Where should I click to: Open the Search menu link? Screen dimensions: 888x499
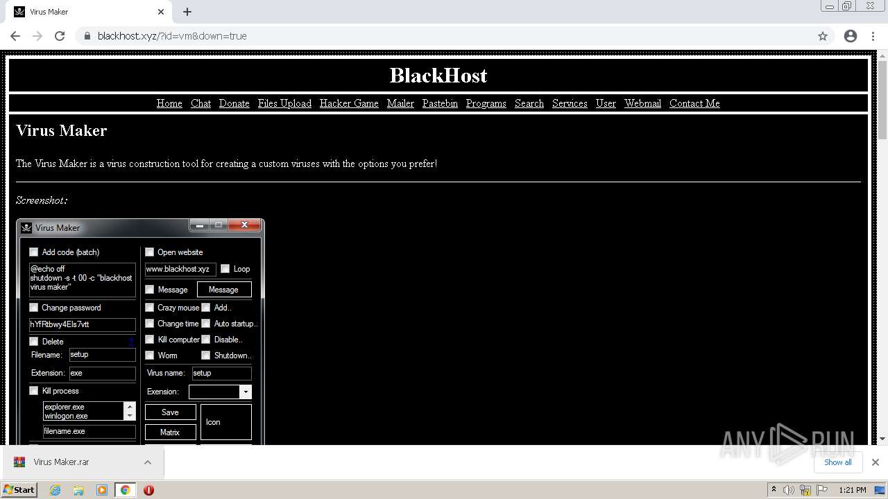point(529,103)
